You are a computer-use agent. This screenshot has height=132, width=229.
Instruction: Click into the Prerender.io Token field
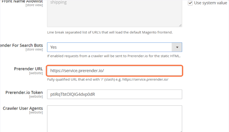pyautogui.click(x=114, y=94)
